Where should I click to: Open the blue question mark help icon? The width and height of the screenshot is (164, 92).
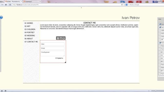pyautogui.click(x=1, y=17)
